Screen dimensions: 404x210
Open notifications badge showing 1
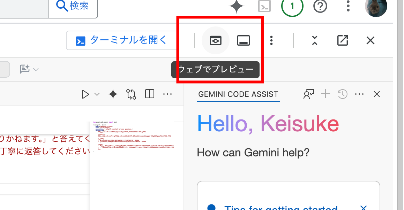click(292, 6)
